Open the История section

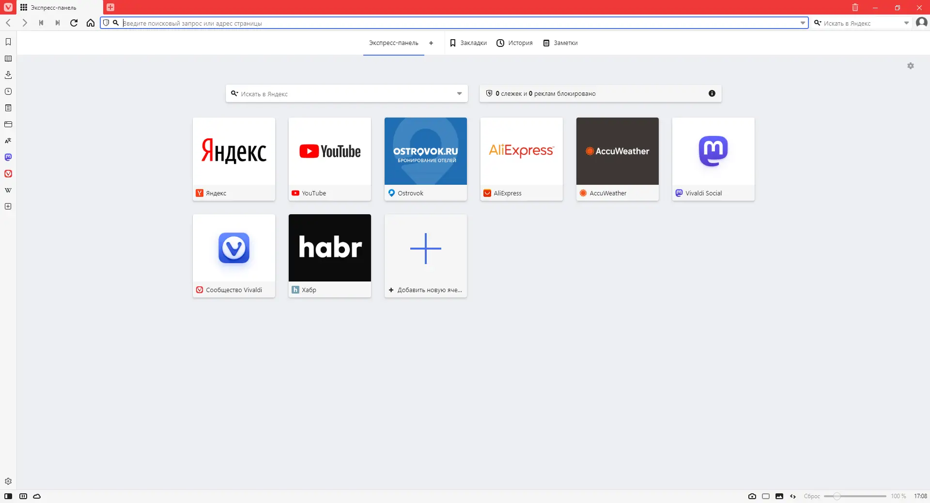pos(514,43)
